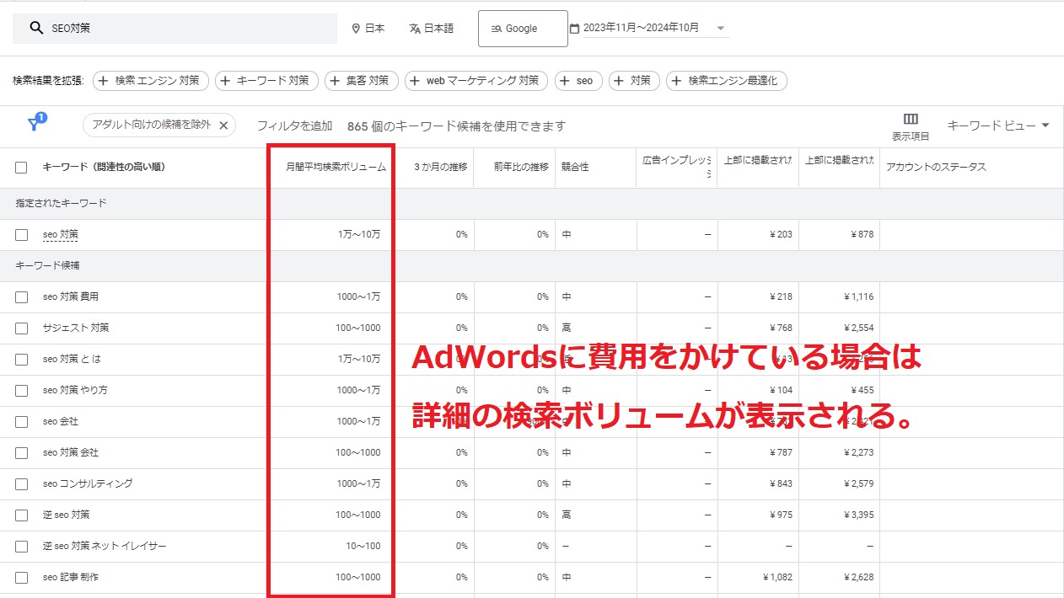The image size is (1064, 598).
Task: Click keyword text seo 記事 制作
Action: [71, 578]
